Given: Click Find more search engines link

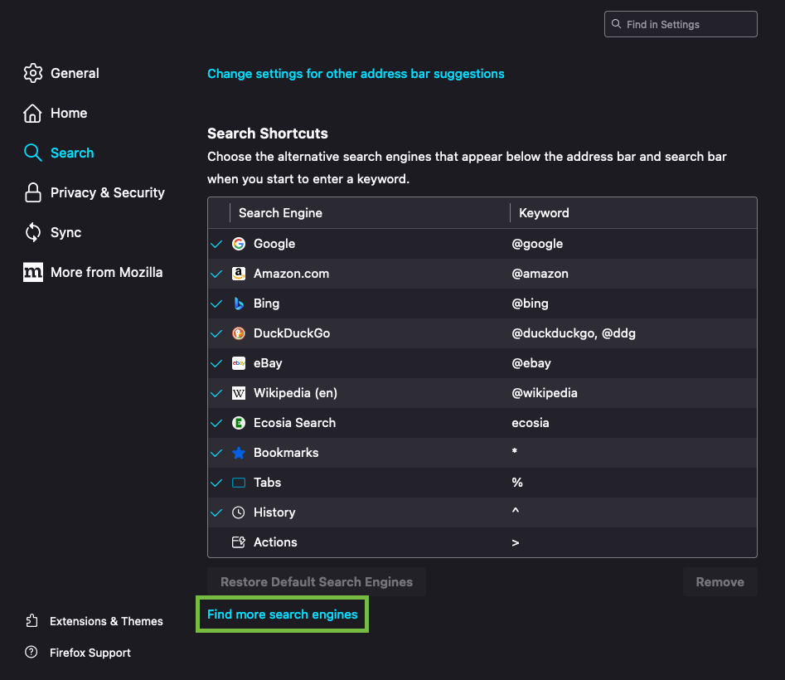Looking at the screenshot, I should coord(282,614).
